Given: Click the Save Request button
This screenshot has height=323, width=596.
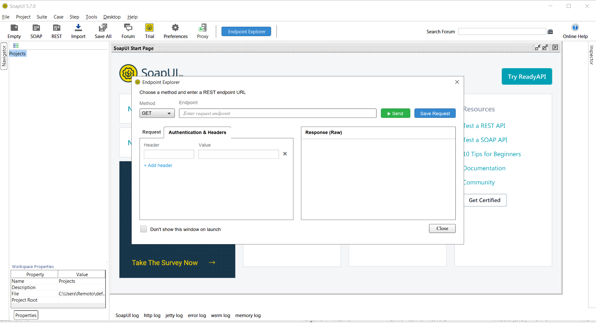Looking at the screenshot, I should [x=435, y=113].
